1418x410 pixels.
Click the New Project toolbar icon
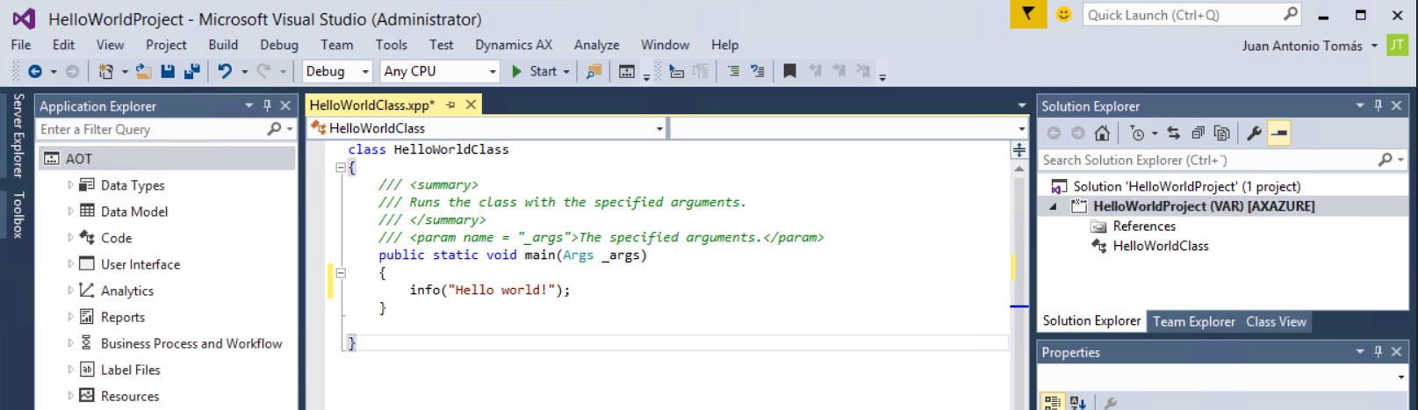(x=106, y=71)
